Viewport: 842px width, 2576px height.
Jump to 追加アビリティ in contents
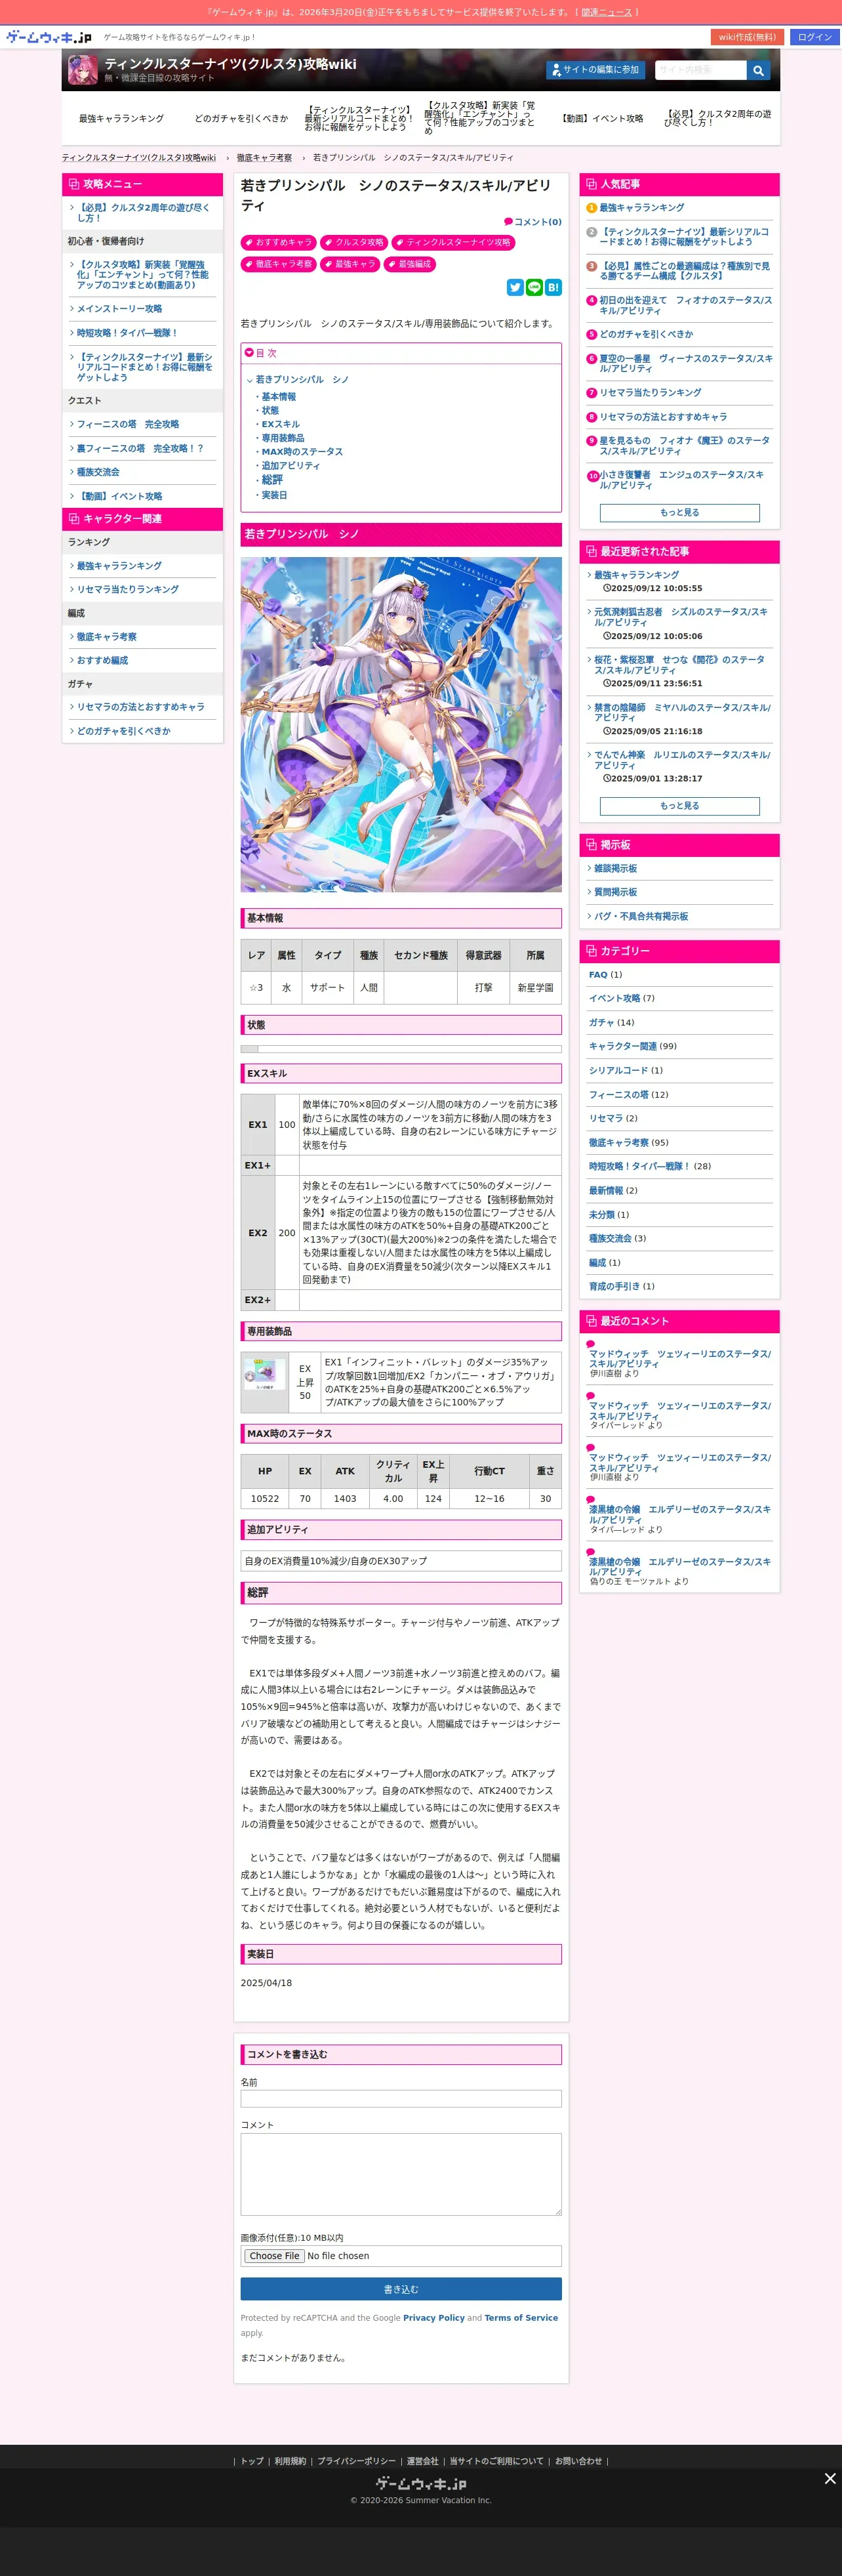point(290,466)
